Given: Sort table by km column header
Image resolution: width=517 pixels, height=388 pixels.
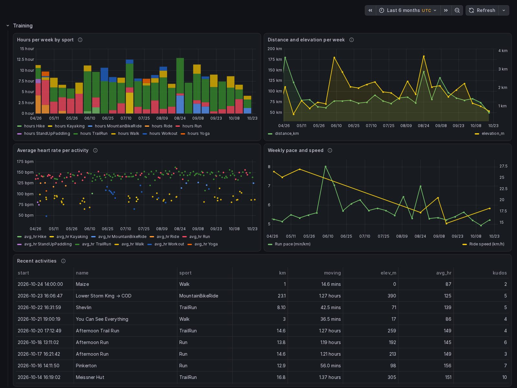Looking at the screenshot, I should [282, 273].
